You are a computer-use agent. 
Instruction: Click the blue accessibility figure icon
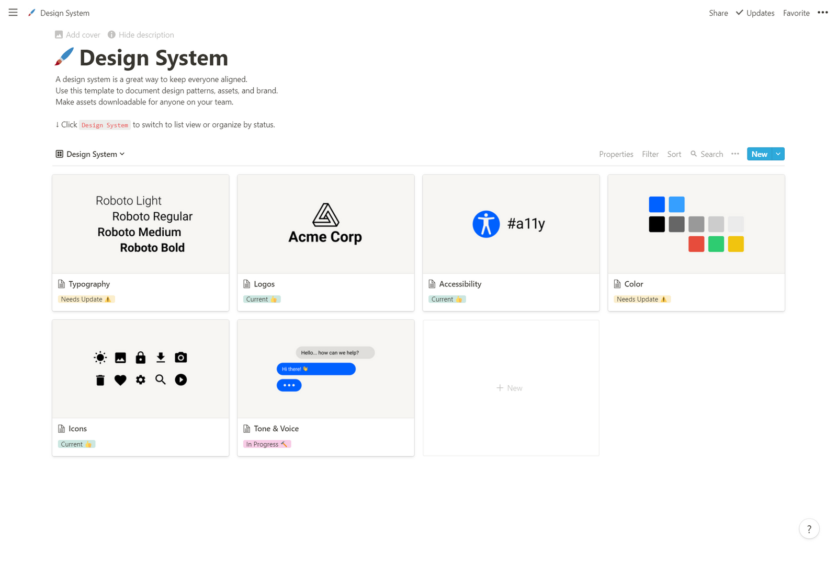click(x=486, y=224)
